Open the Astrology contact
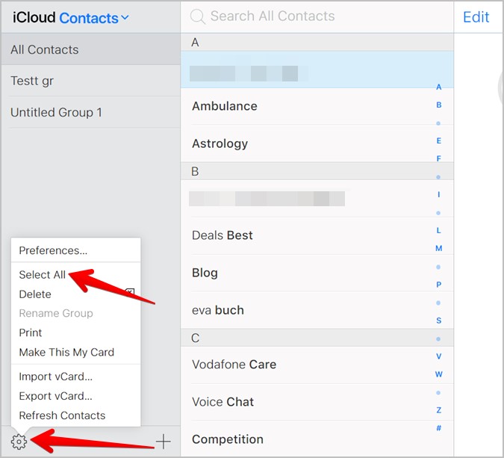 click(317, 143)
